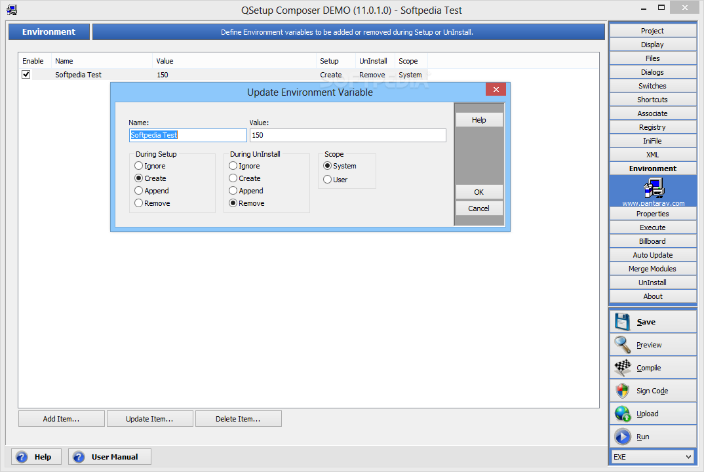This screenshot has width=704, height=472.
Task: Close the Update Environment Variable dialog
Action: (x=496, y=89)
